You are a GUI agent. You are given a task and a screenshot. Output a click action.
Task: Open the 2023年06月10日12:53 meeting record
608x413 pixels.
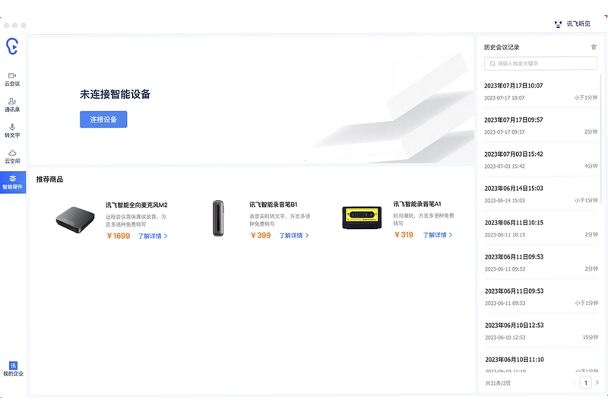pyautogui.click(x=540, y=331)
